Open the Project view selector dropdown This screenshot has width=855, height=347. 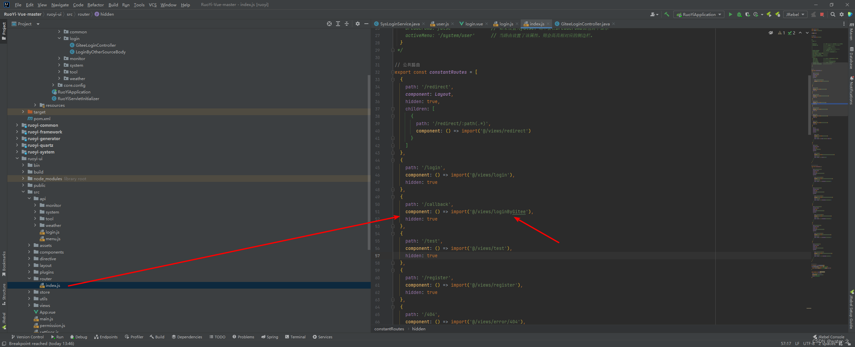[26, 24]
